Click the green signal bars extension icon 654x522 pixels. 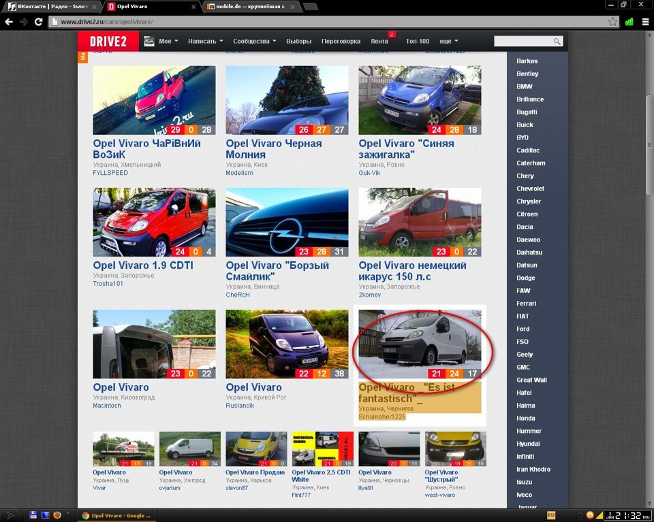629,22
